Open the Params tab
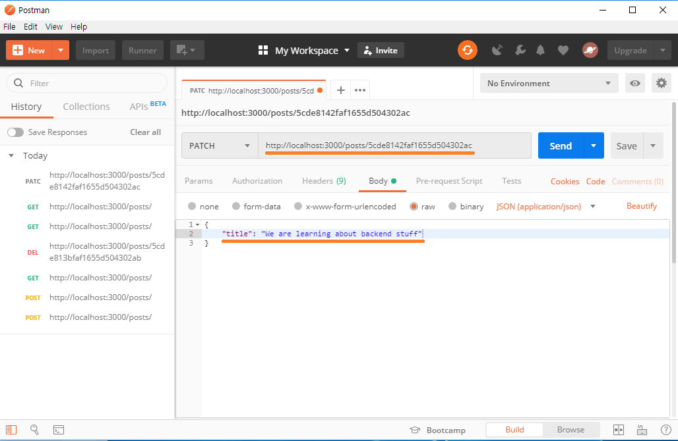The image size is (678, 441). pyautogui.click(x=199, y=181)
